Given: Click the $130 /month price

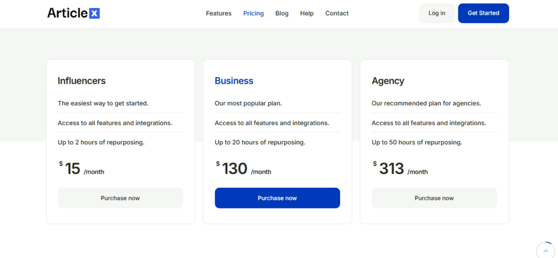Looking at the screenshot, I should click(244, 169).
